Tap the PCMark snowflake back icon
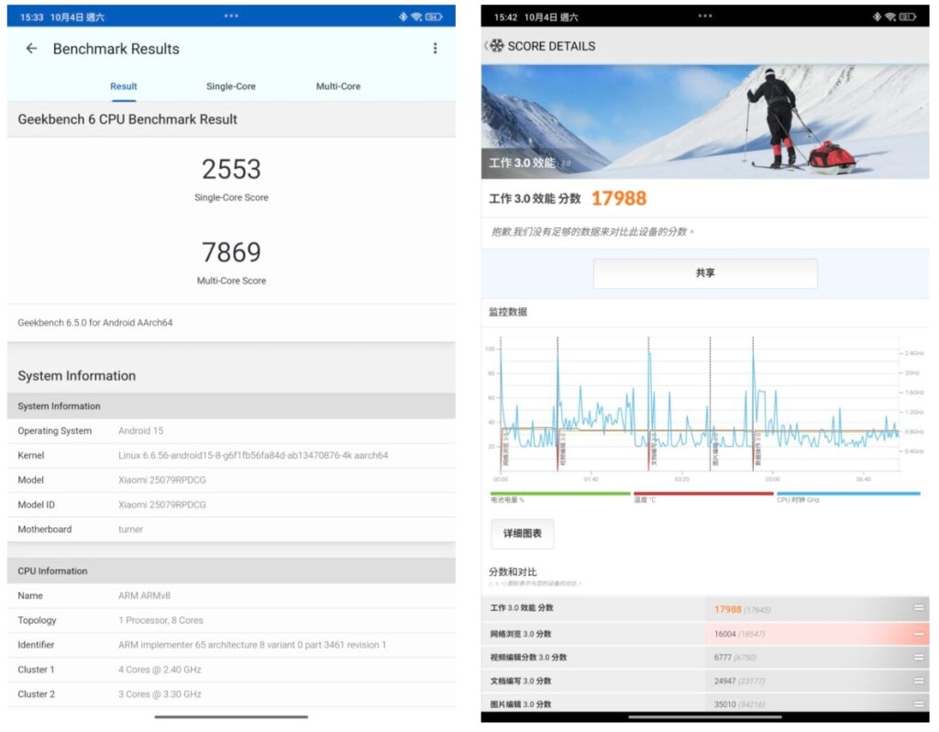The width and height of the screenshot is (939, 732). (495, 46)
